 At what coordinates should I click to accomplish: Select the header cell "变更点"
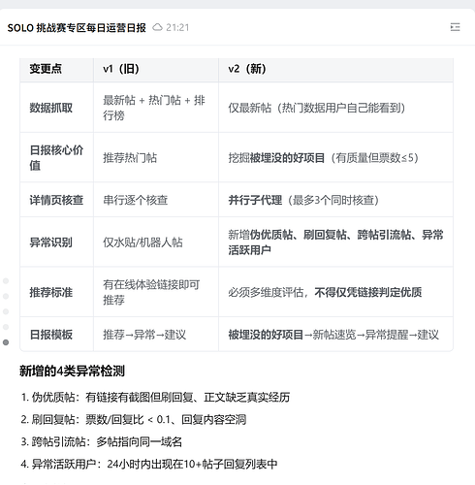pos(56,70)
